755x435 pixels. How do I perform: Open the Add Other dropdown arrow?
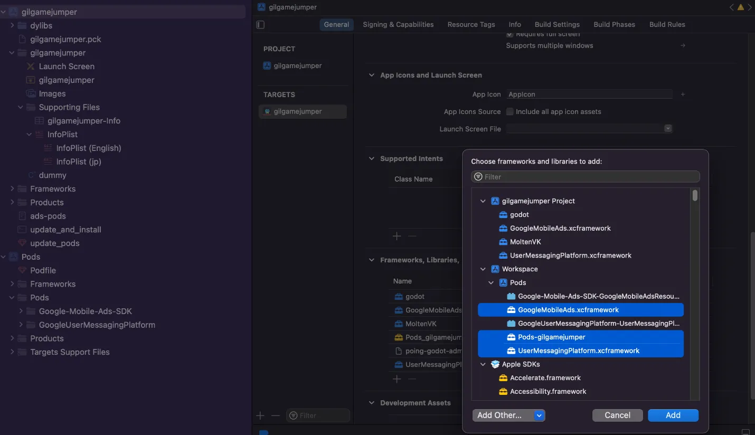point(539,415)
